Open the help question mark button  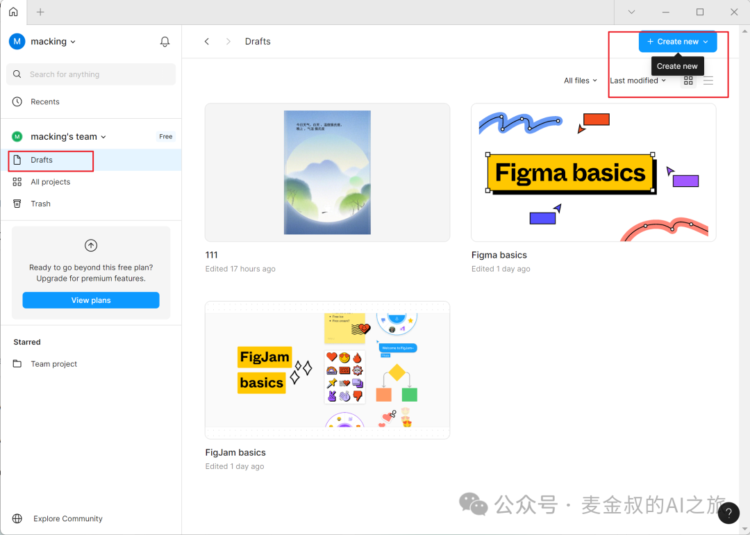(x=728, y=513)
